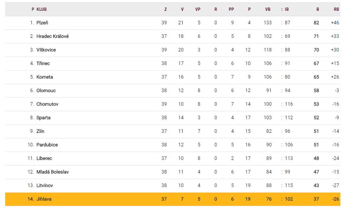Viewport: 346px width, 209px height.
Task: Click the RB goal-difference column header
Action: [x=336, y=9]
